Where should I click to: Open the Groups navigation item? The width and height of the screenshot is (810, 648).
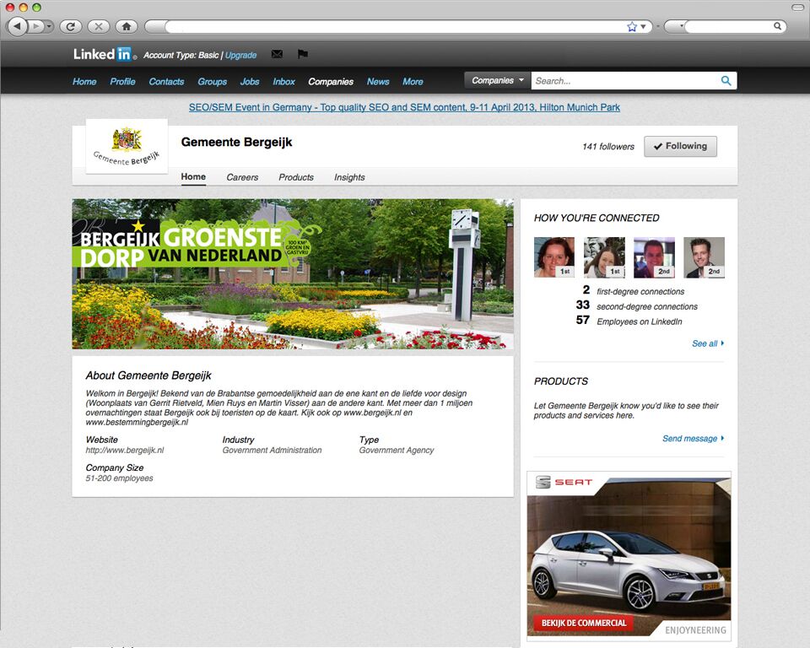tap(212, 82)
